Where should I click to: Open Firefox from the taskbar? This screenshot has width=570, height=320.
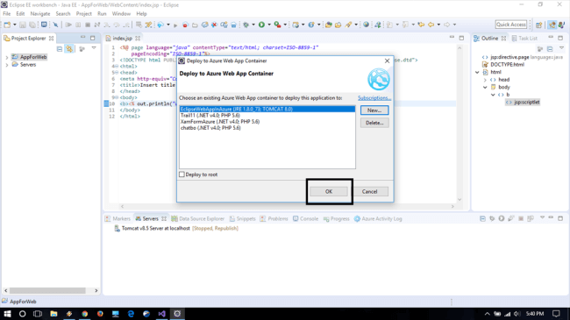100,314
